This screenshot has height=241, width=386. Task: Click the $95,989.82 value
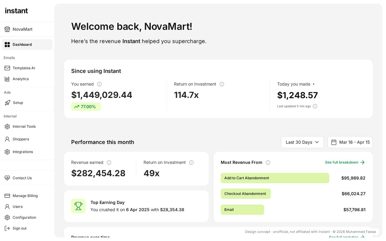click(353, 178)
